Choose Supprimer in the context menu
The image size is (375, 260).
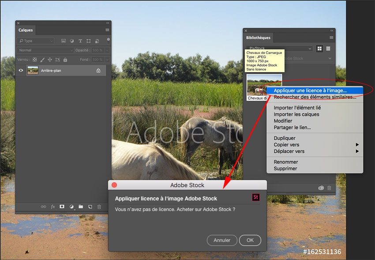(x=315, y=168)
